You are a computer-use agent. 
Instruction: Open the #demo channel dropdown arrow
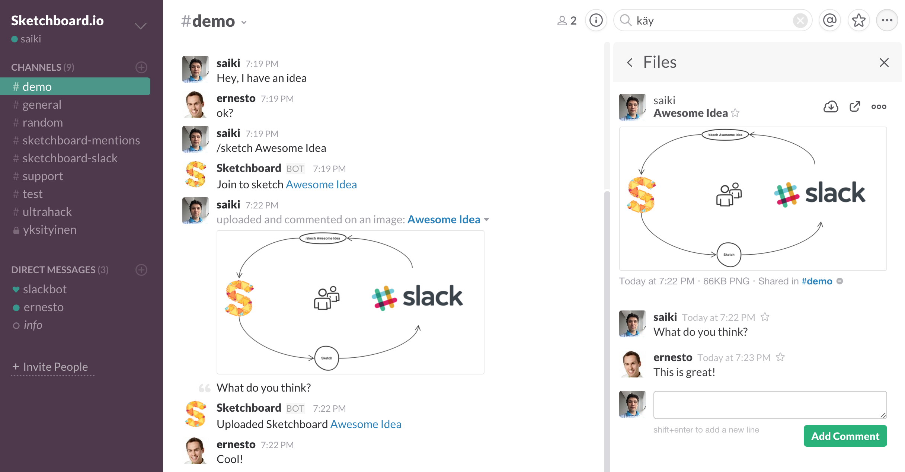click(244, 22)
